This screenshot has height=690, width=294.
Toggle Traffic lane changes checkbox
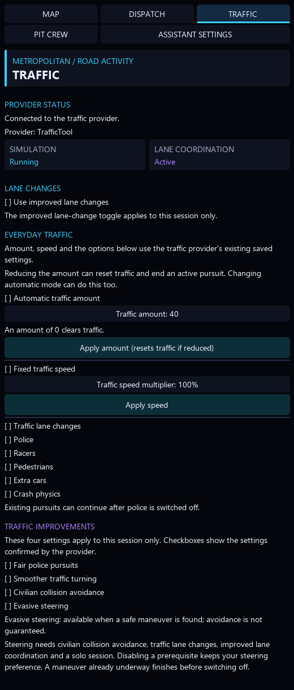click(x=42, y=426)
